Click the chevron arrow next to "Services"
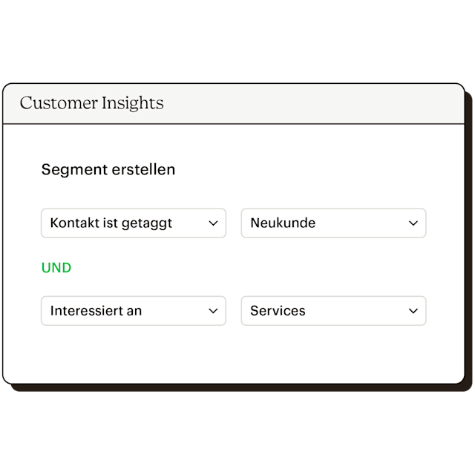 [x=413, y=312]
